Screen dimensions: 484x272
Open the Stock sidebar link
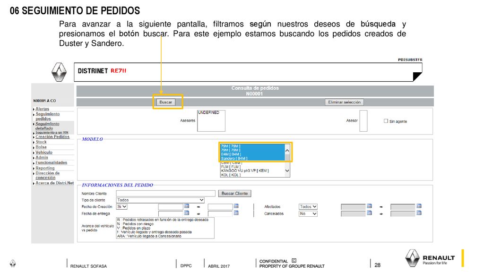[41, 142]
